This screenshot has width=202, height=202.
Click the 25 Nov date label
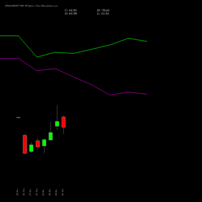coord(17,192)
